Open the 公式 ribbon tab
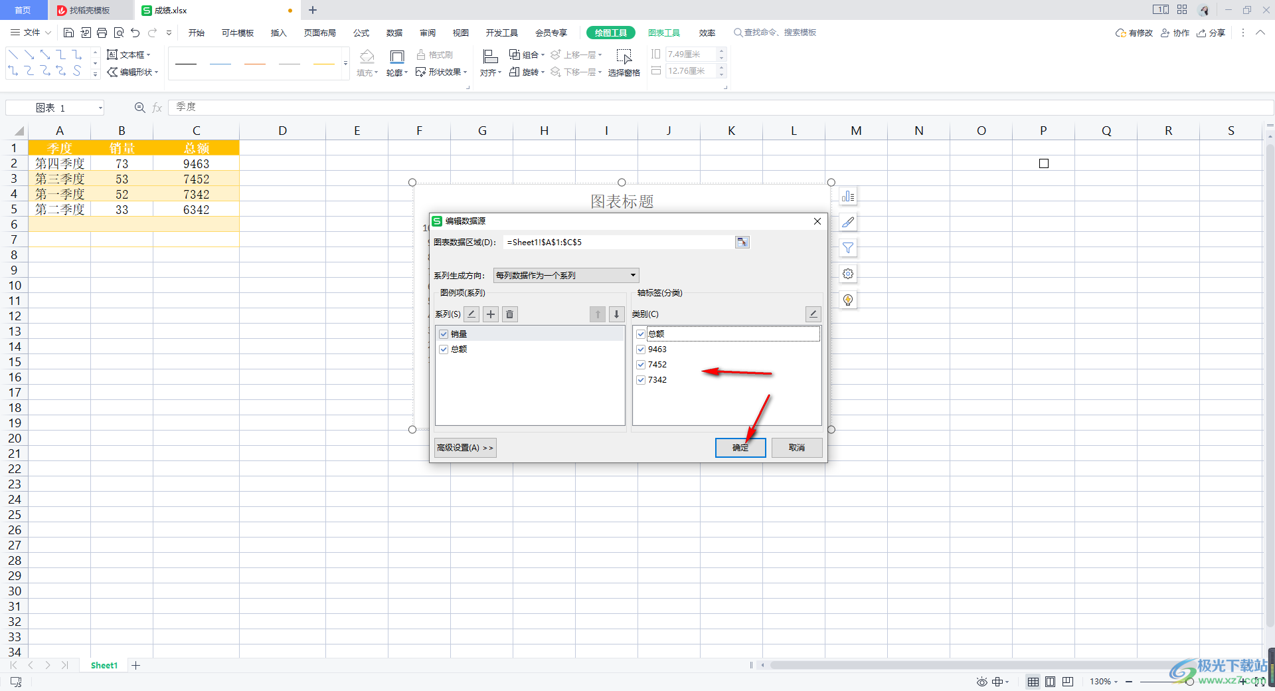 (361, 33)
